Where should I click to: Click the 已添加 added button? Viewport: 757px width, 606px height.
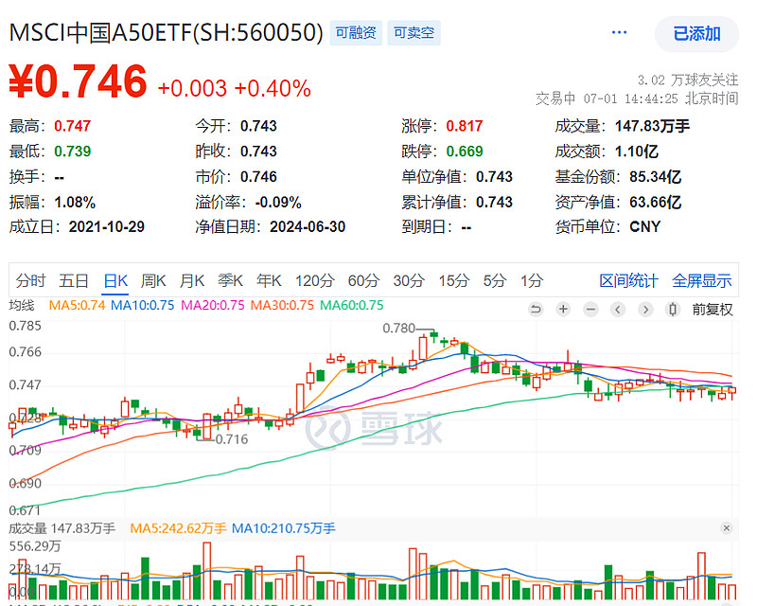point(696,32)
